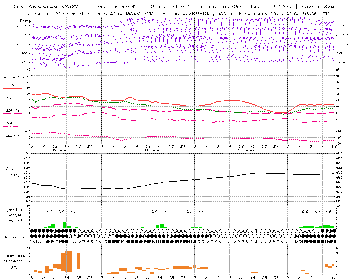Click the 0.4 precipitation total value

coord(72,212)
